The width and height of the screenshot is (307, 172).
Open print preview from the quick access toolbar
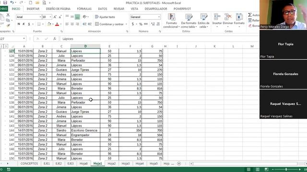44,2
